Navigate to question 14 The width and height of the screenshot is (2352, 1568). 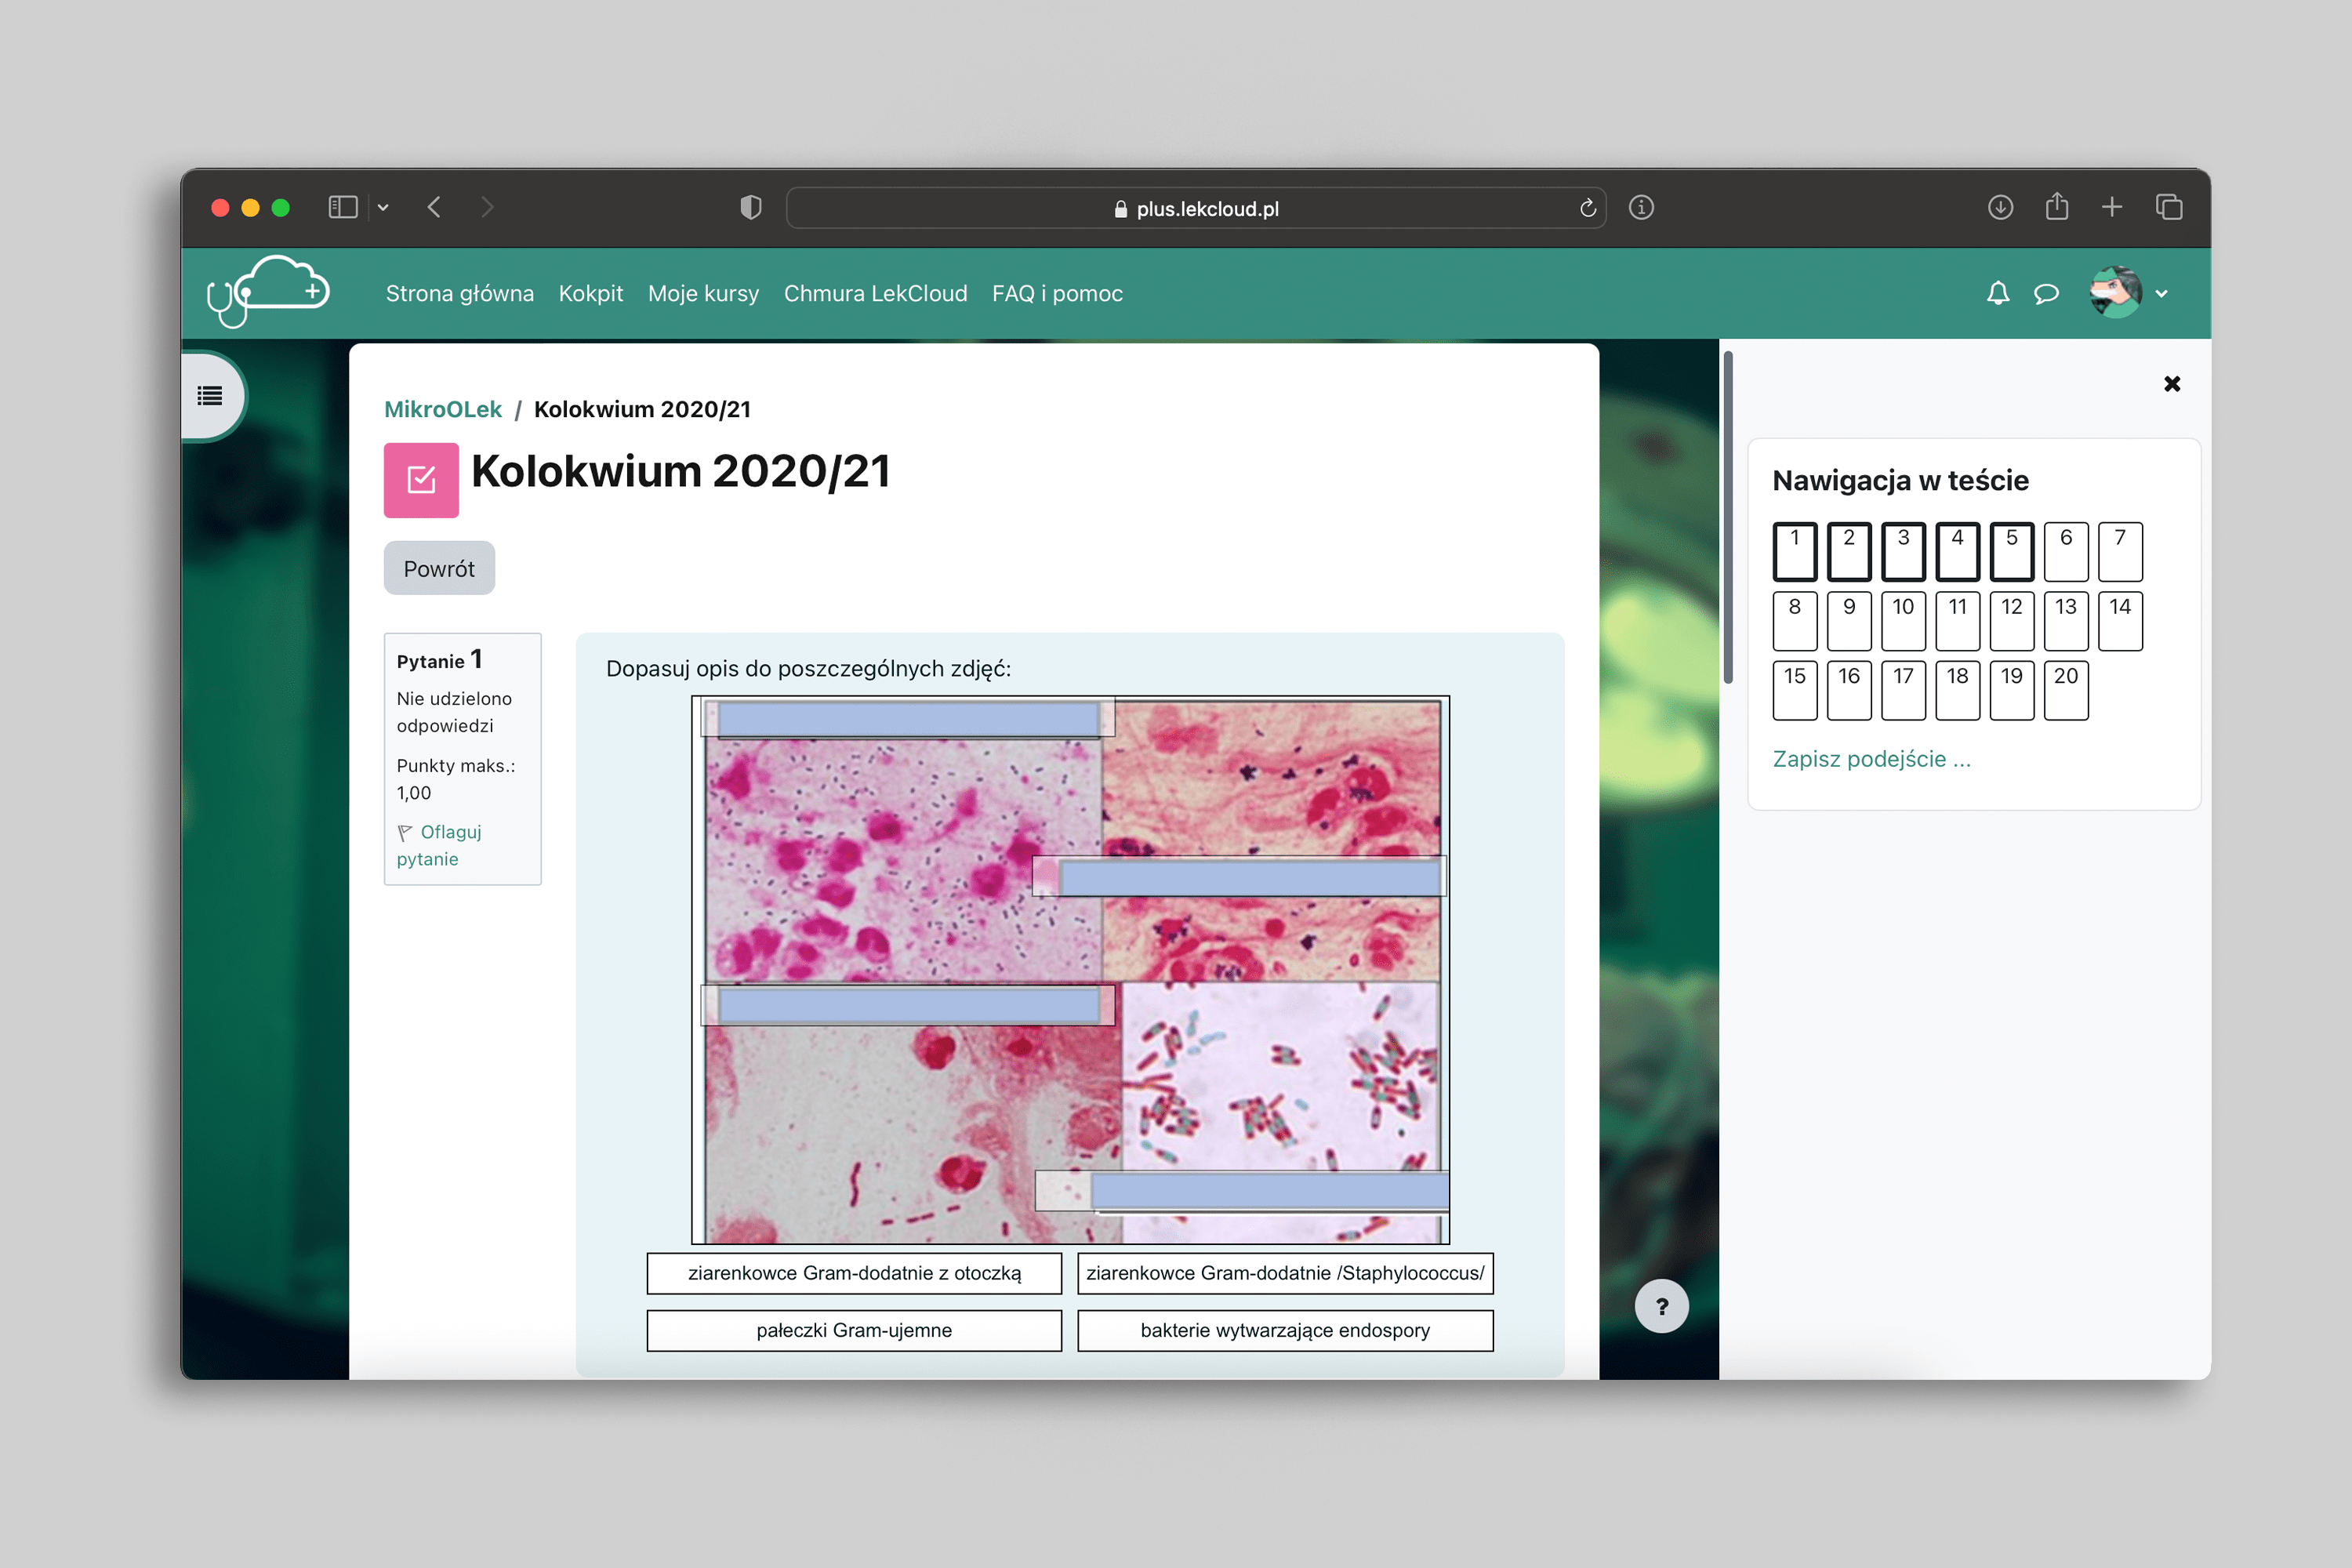click(2120, 621)
